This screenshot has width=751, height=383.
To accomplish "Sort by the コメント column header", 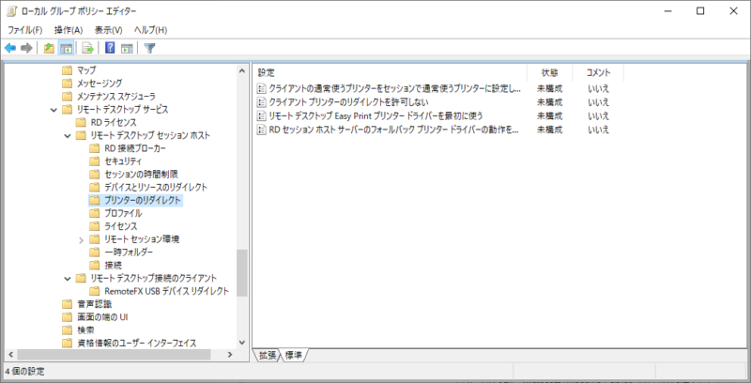I will click(598, 73).
